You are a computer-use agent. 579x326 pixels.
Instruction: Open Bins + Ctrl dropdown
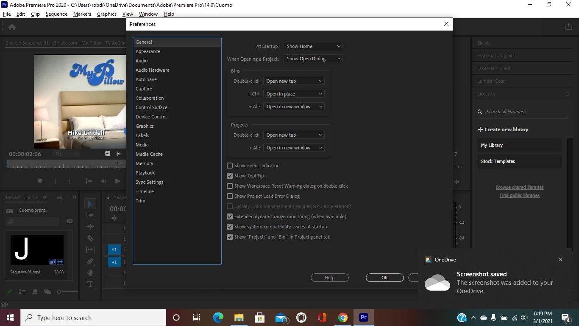tap(294, 94)
